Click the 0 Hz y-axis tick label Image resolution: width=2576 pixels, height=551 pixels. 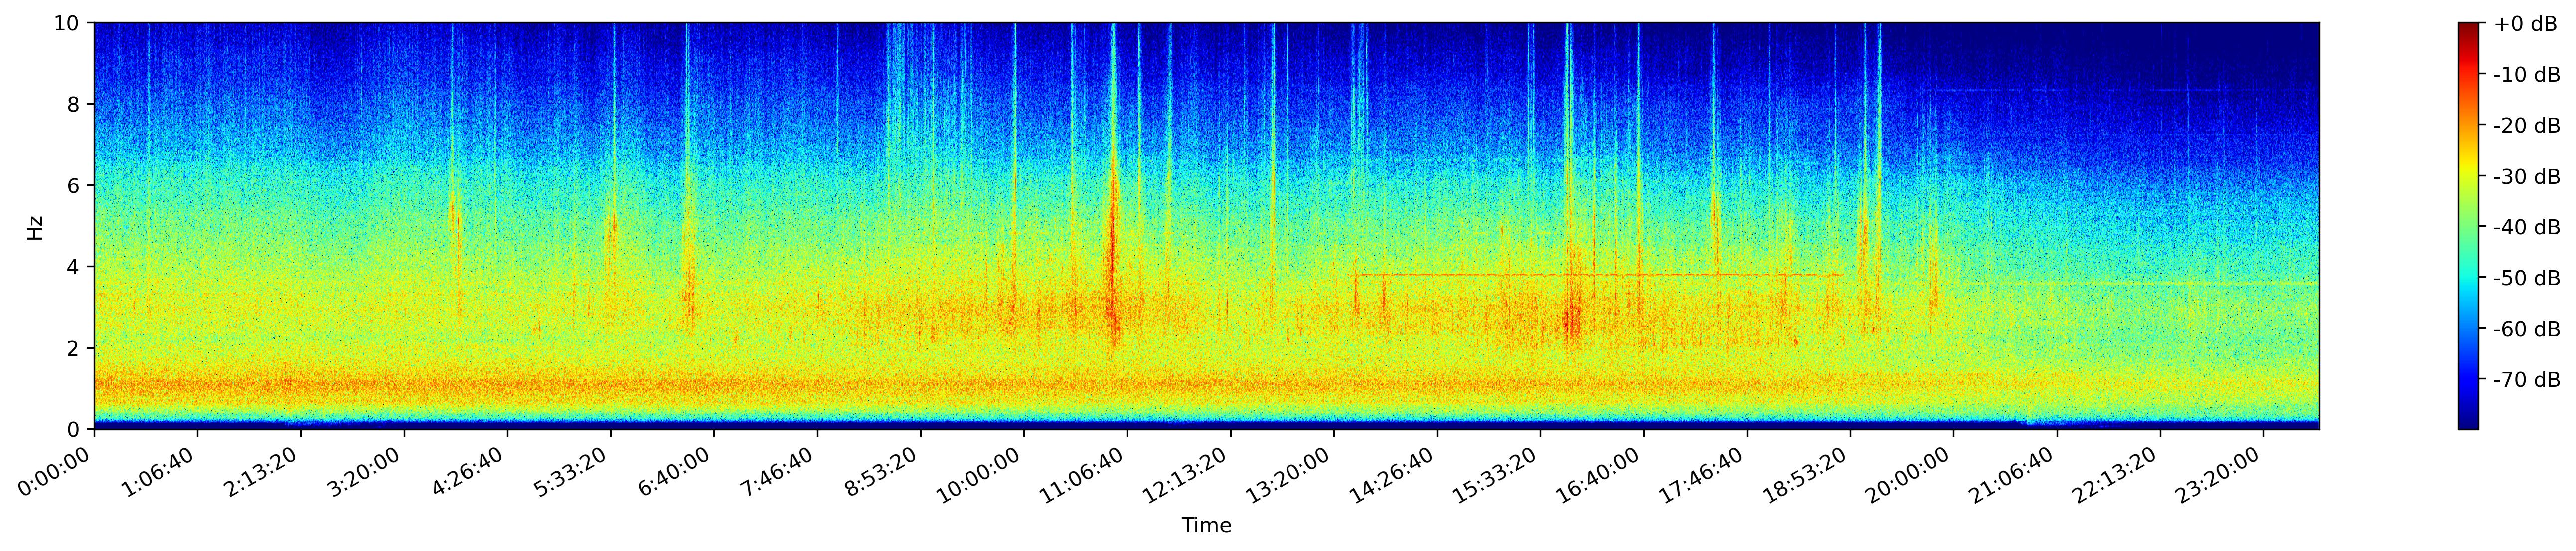point(75,430)
